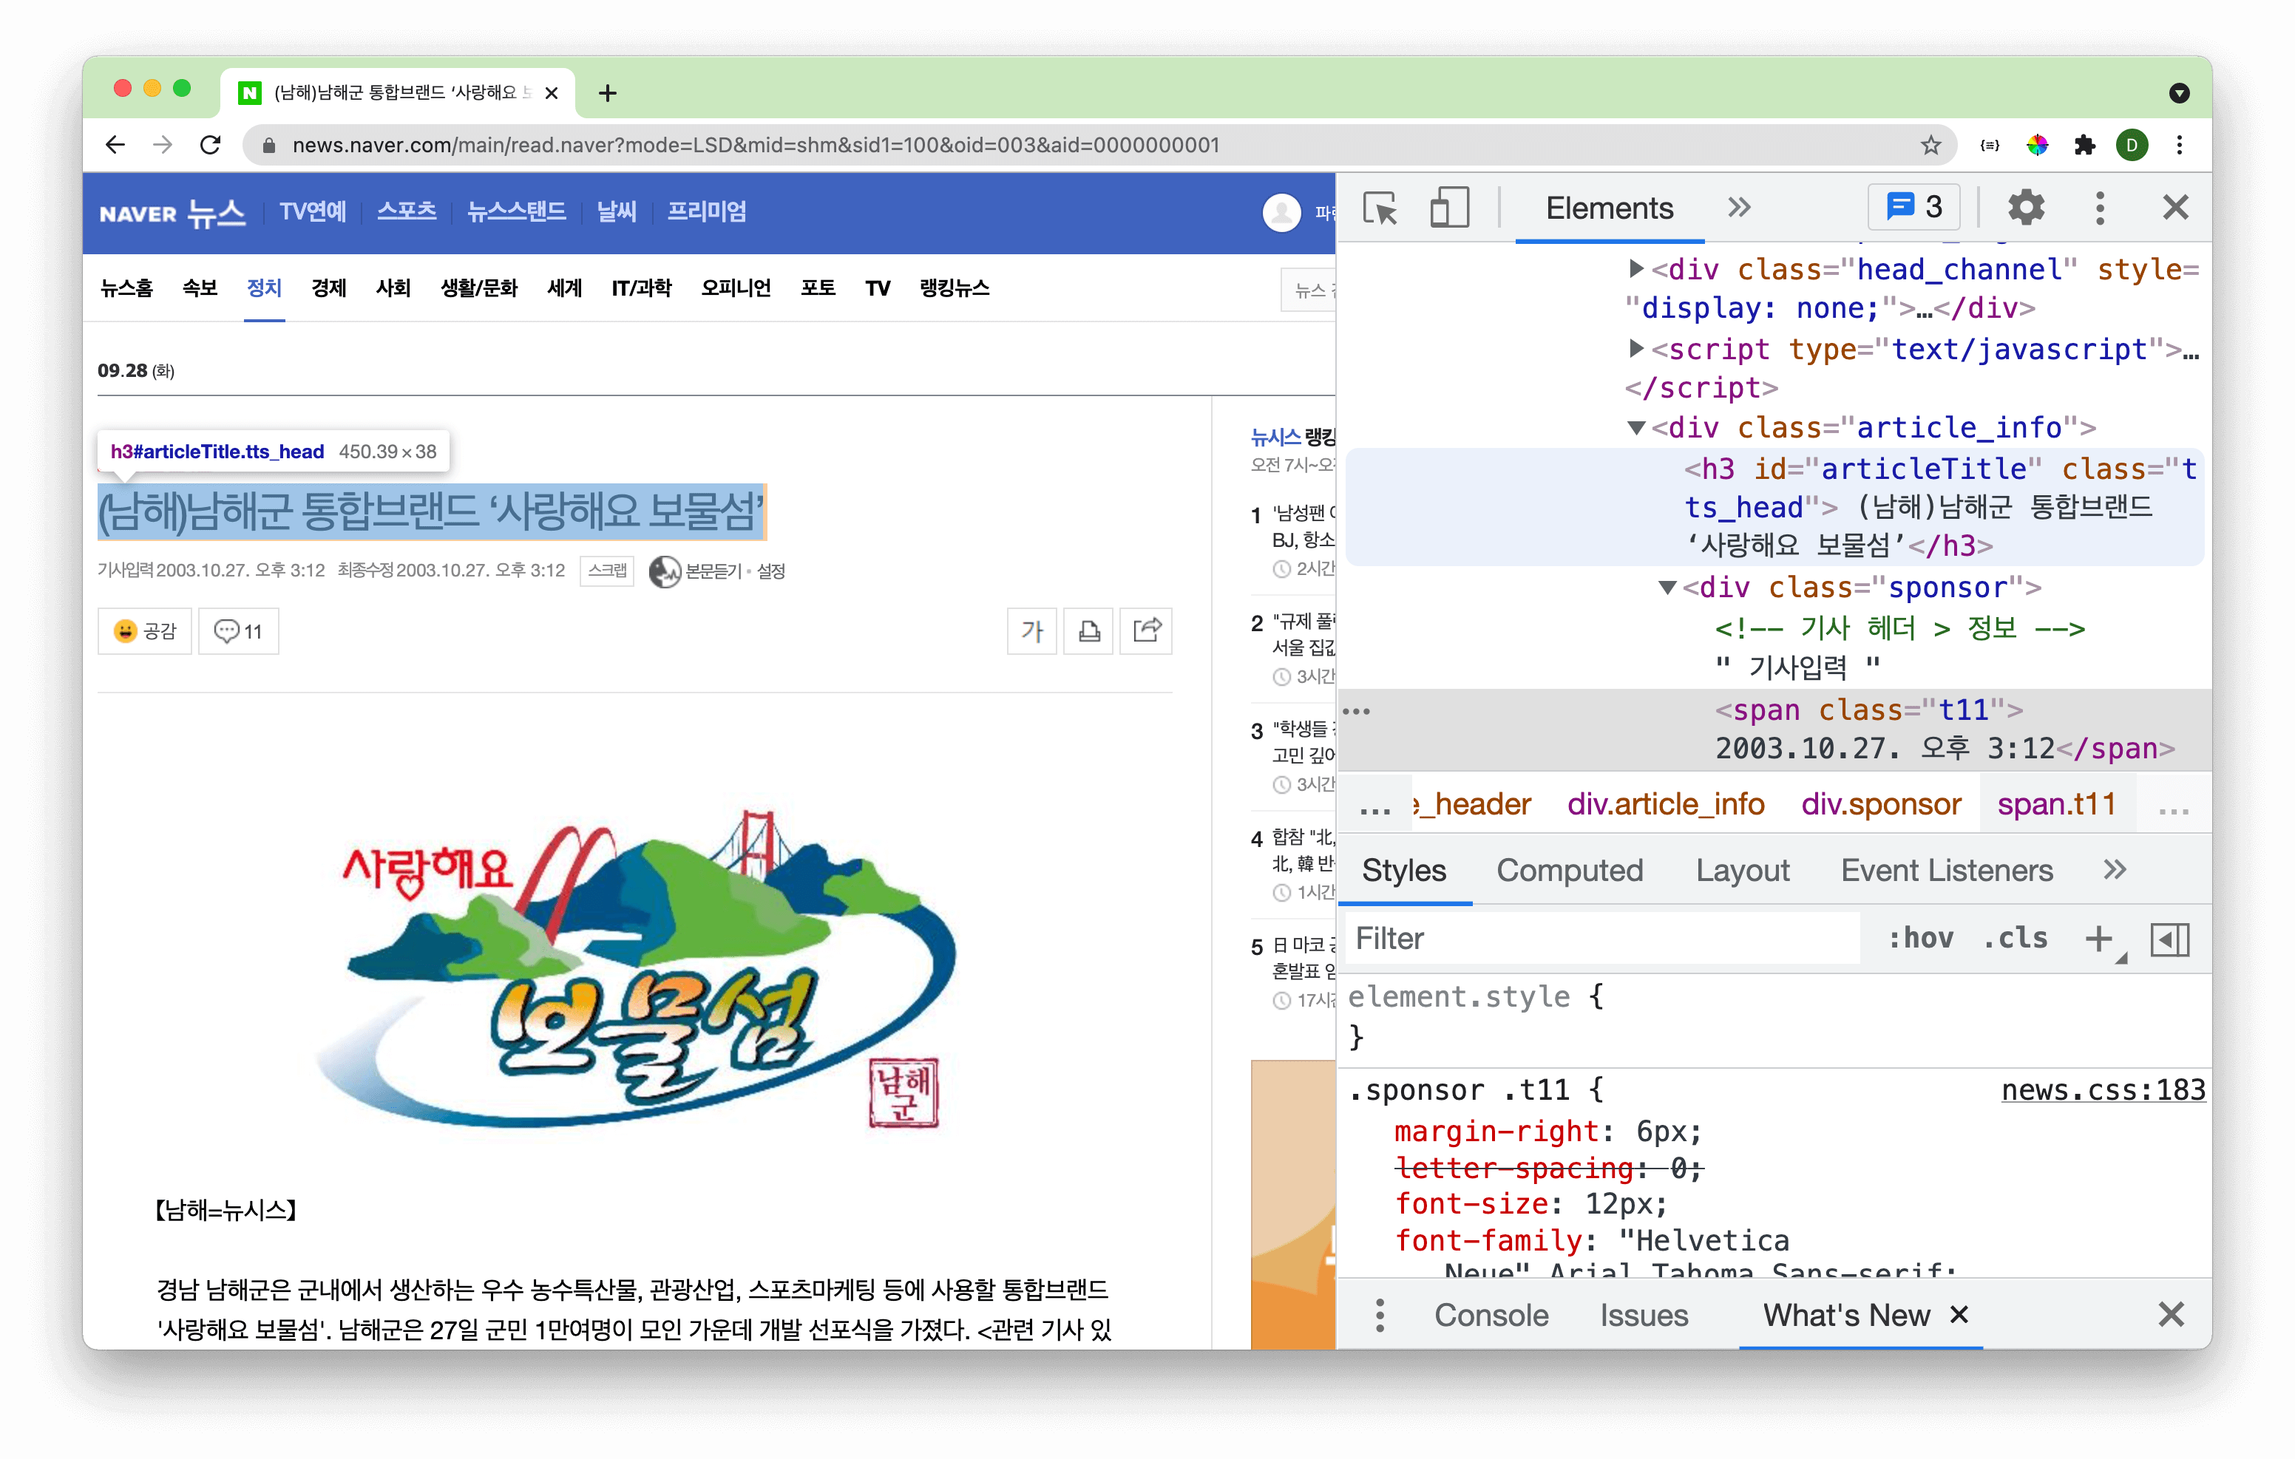The height and width of the screenshot is (1459, 2295).
Task: Toggle the computed styles sidebar
Action: point(2169,939)
